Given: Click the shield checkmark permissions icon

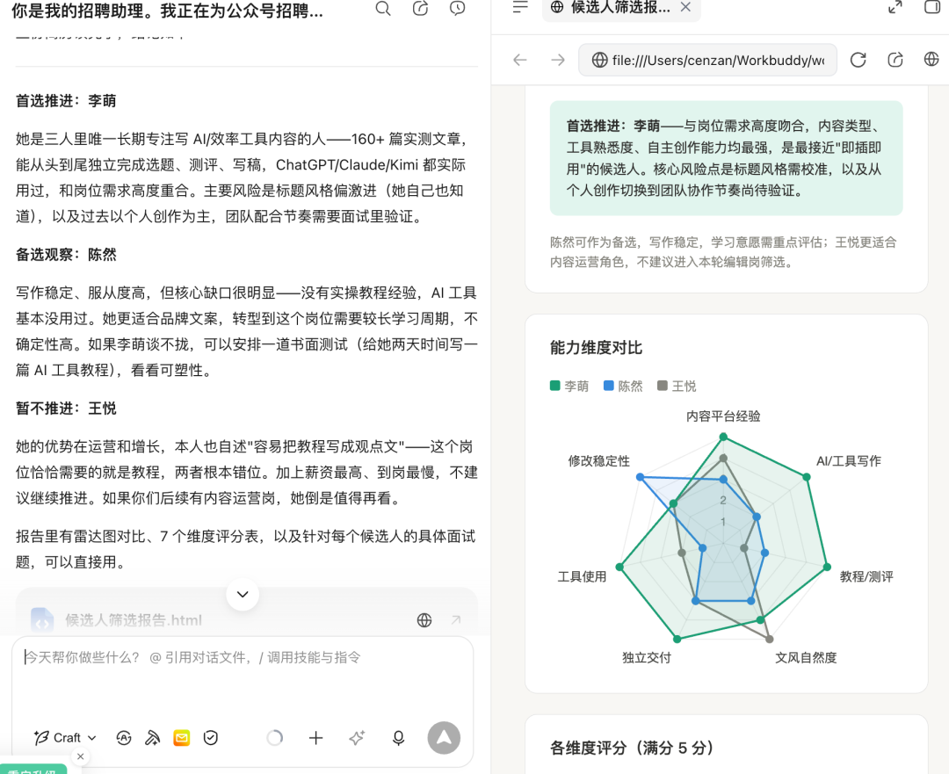Looking at the screenshot, I should click(211, 738).
